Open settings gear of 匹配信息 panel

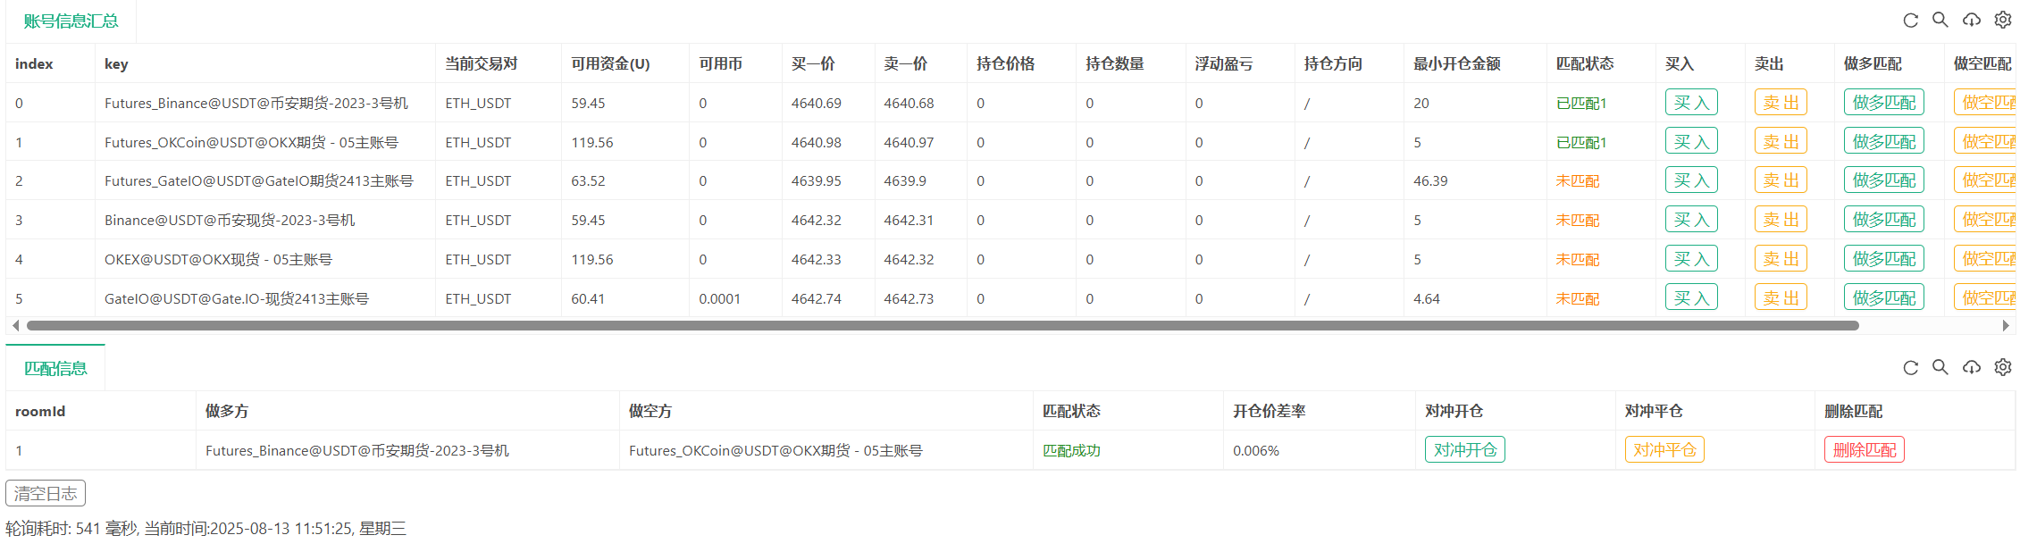[x=2003, y=367]
